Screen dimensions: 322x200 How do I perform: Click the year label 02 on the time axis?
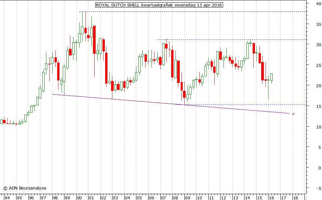point(103,198)
